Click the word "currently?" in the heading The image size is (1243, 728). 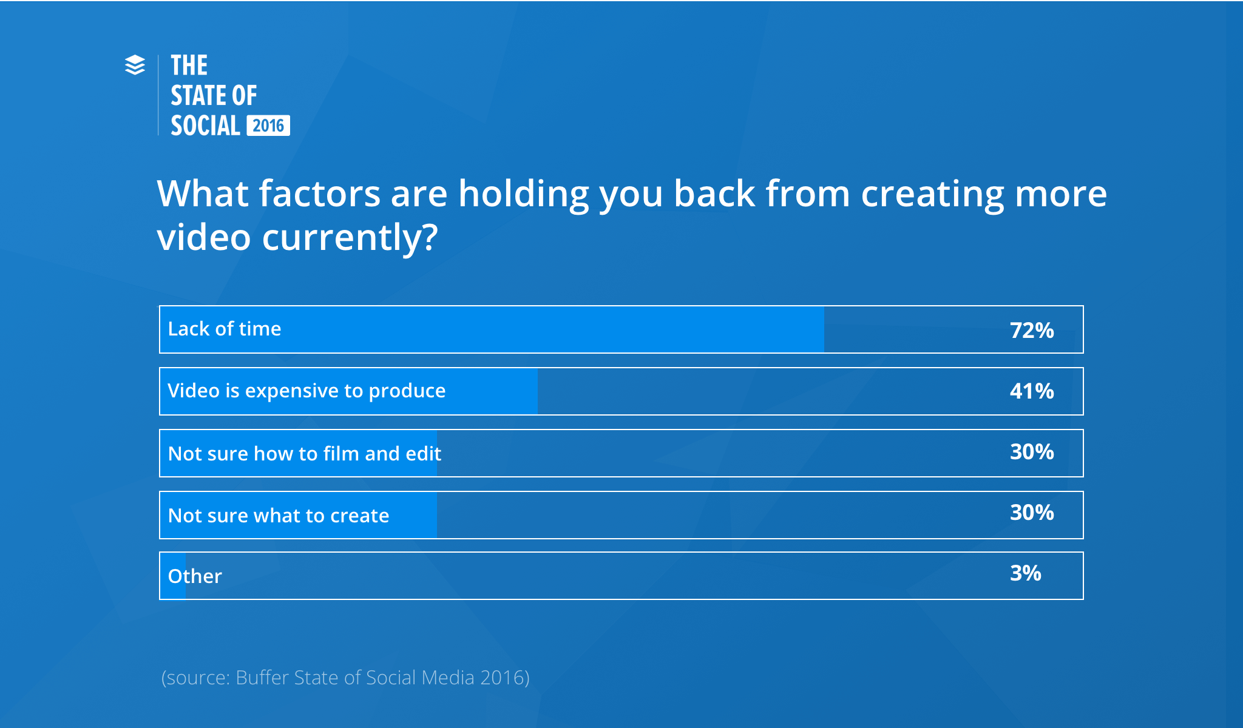[350, 237]
